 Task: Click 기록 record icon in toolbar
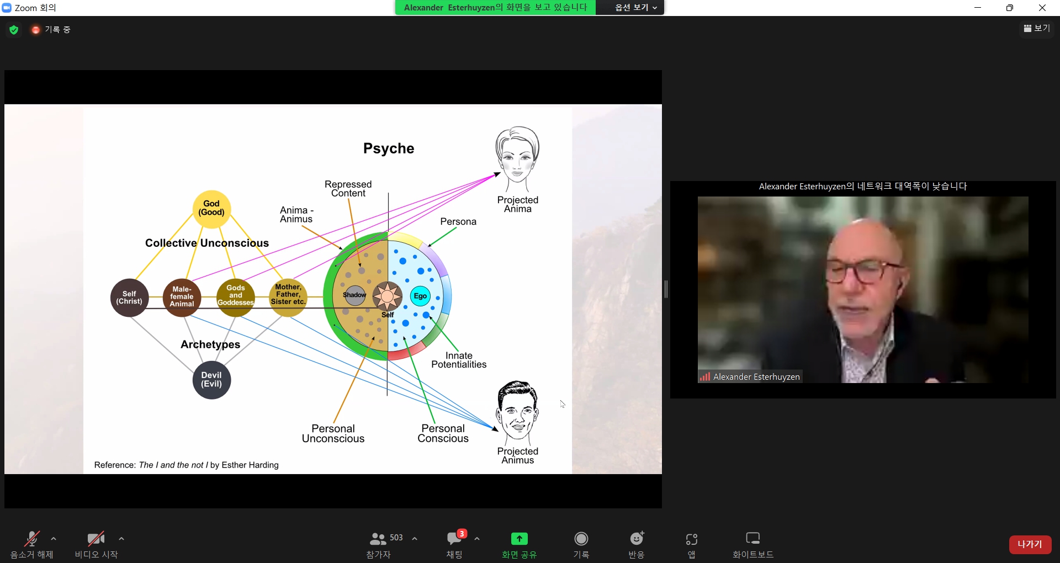click(x=581, y=538)
